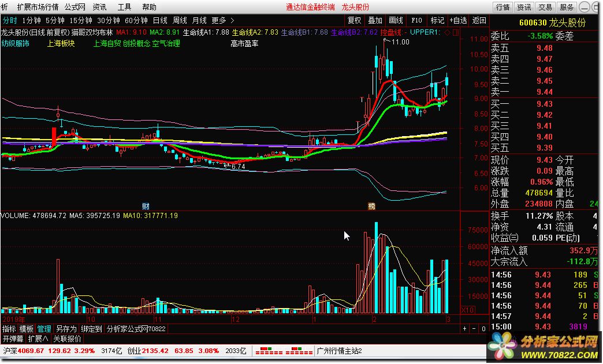The height and width of the screenshot is (364, 603).
Task: Click the 关联报价 button
Action: [68, 339]
